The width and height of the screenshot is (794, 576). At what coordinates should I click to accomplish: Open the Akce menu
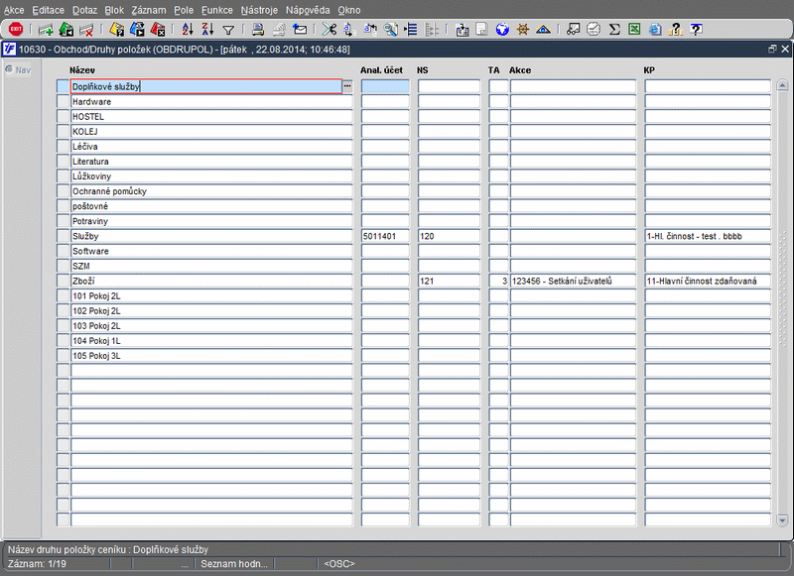pos(14,10)
